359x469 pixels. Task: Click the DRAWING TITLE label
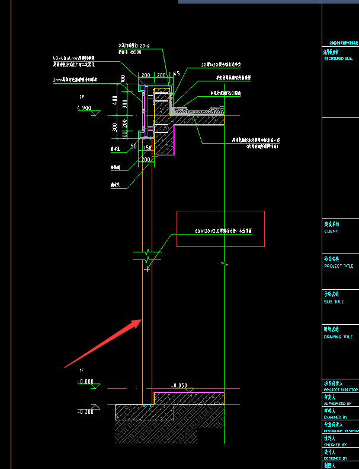point(338,337)
